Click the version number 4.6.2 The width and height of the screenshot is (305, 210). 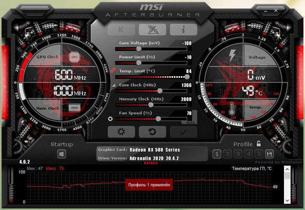[25, 162]
